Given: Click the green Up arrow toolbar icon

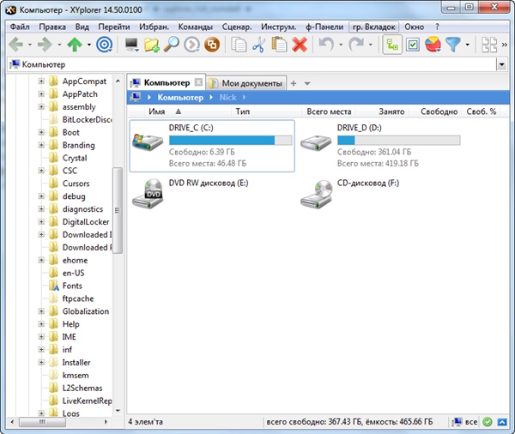Looking at the screenshot, I should coord(75,44).
